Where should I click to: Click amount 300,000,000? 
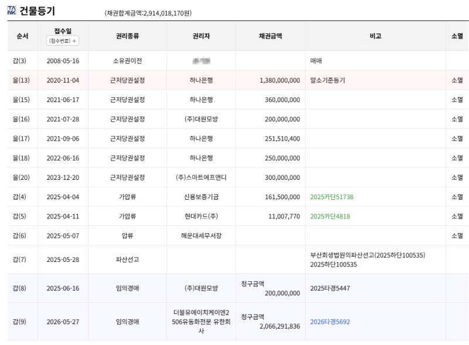tap(283, 177)
